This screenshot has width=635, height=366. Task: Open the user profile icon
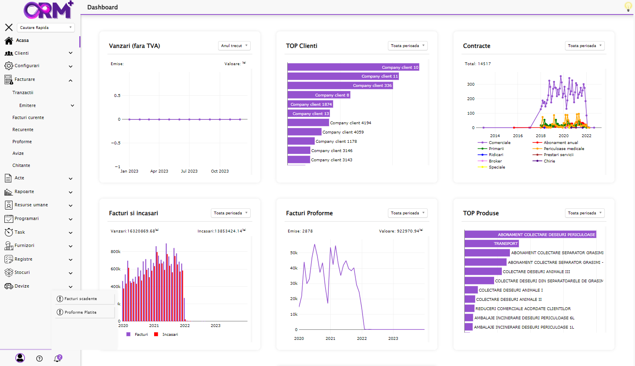(20, 358)
